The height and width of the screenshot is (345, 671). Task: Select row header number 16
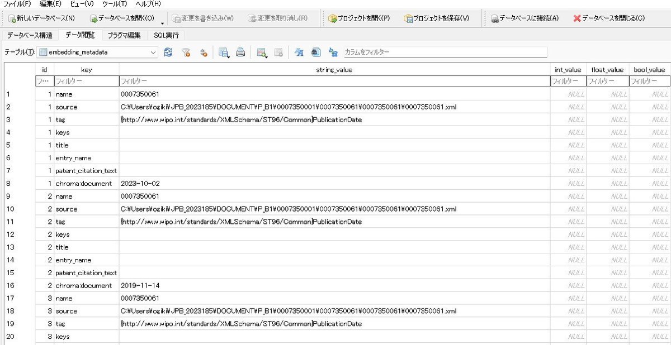(19, 285)
